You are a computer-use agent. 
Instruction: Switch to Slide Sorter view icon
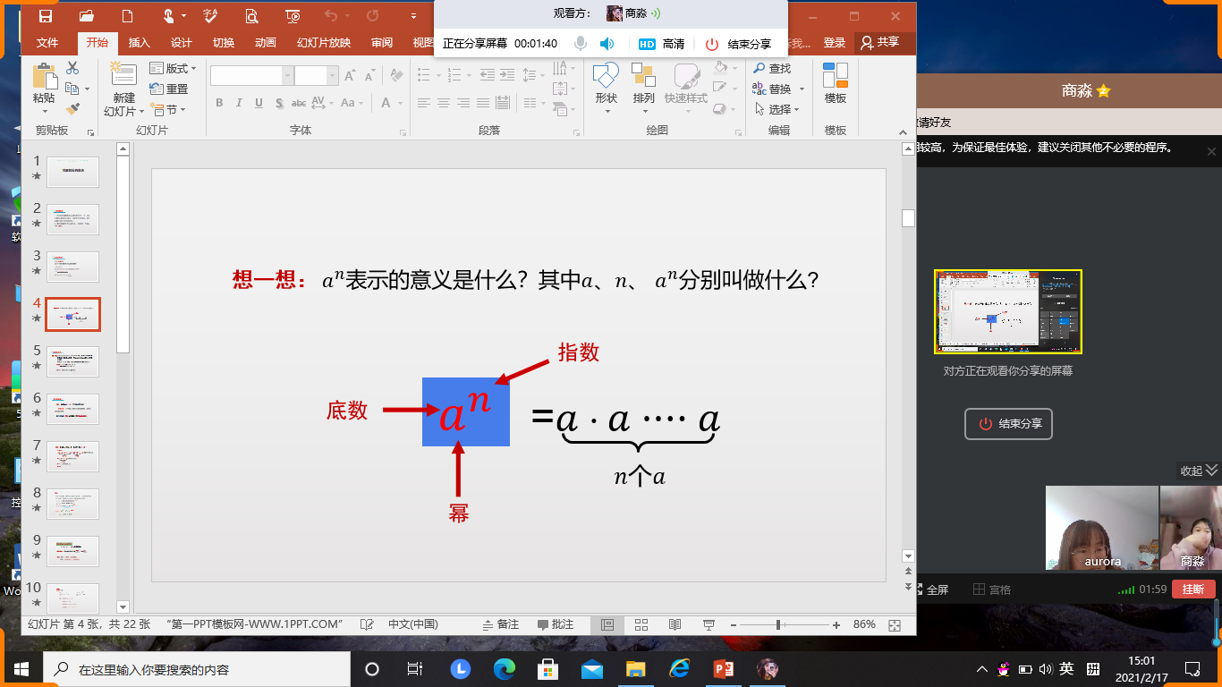coord(641,624)
